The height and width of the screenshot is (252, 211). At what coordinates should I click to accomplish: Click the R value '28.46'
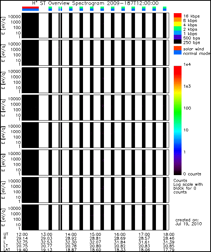(x=169, y=238)
